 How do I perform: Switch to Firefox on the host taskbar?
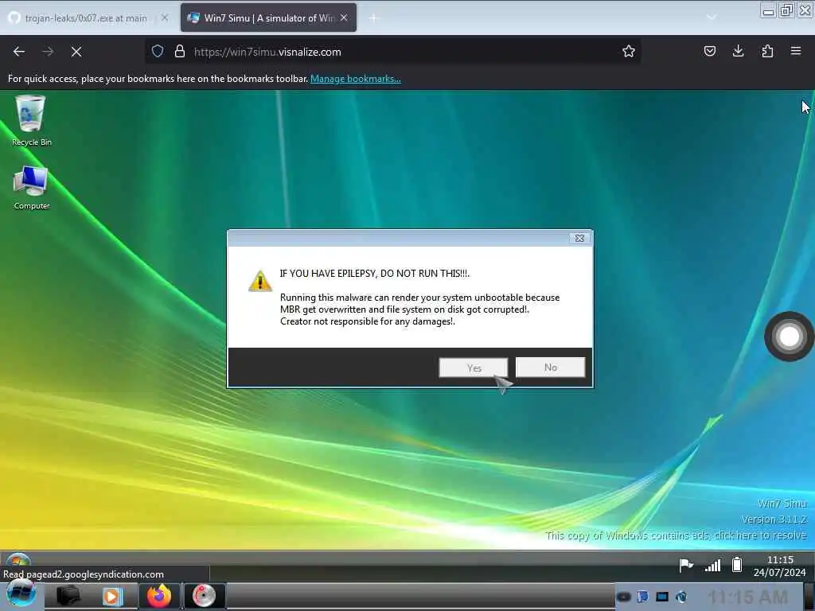(159, 595)
